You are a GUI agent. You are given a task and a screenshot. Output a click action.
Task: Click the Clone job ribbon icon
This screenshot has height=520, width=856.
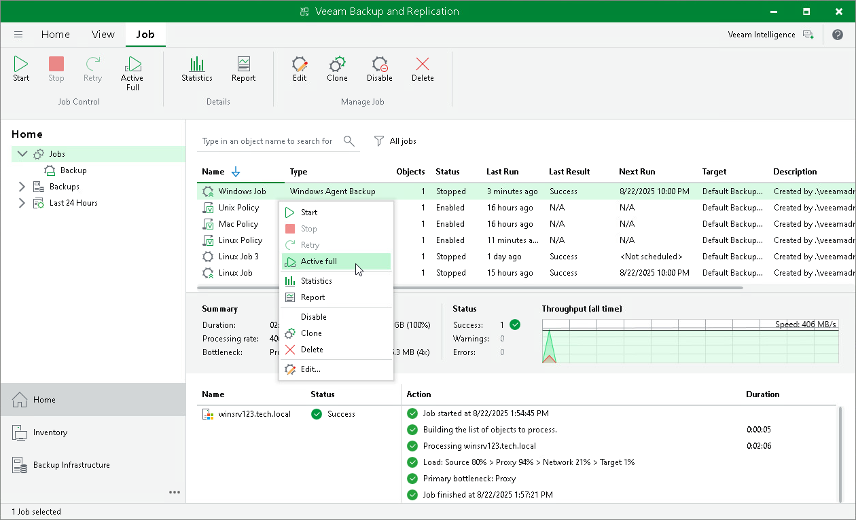tap(337, 70)
